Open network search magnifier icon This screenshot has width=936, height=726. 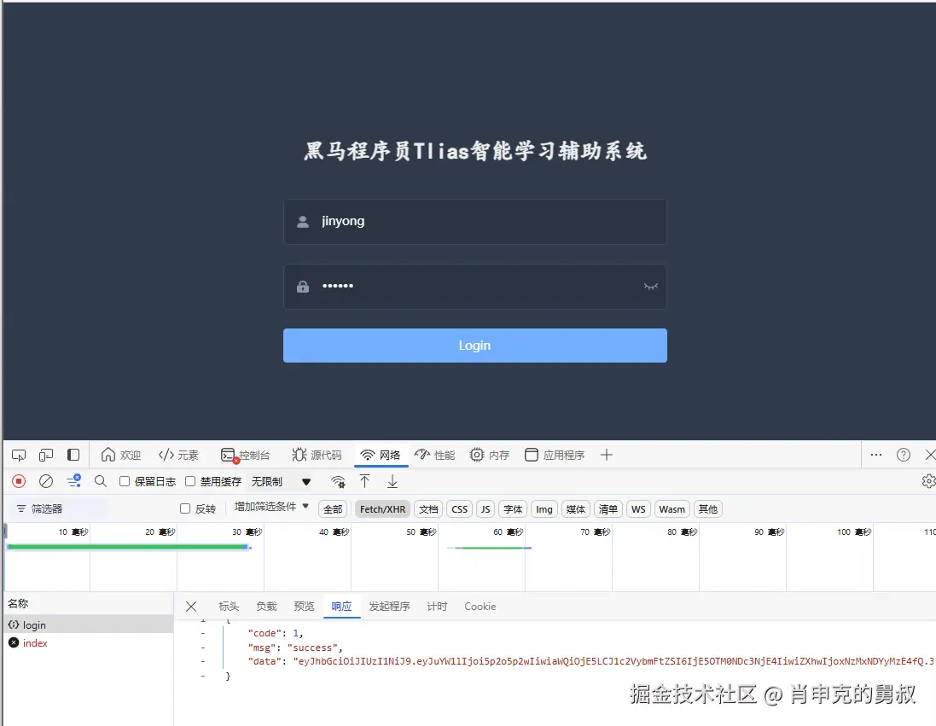(101, 481)
